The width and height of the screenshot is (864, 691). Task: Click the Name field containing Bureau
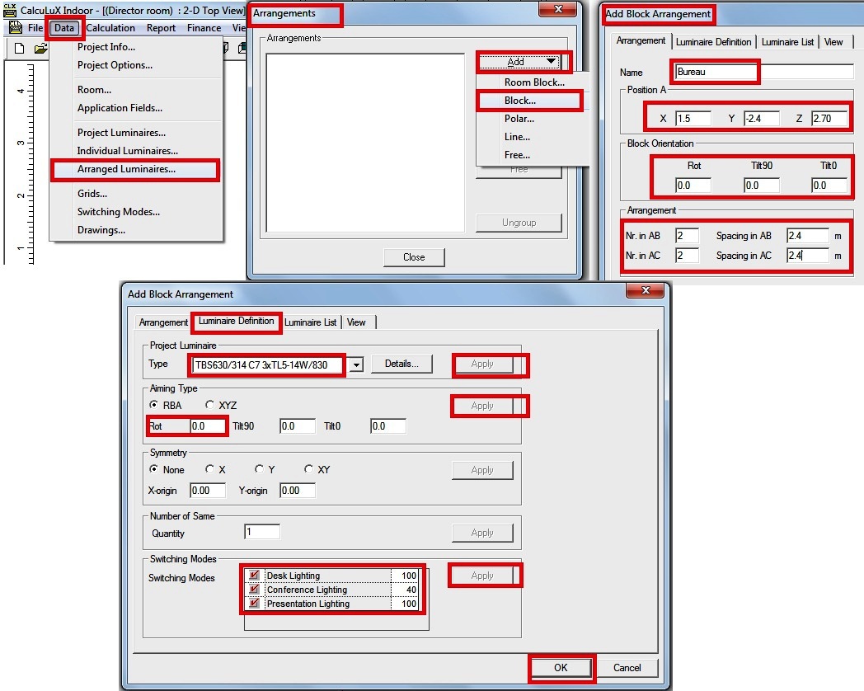coord(714,72)
